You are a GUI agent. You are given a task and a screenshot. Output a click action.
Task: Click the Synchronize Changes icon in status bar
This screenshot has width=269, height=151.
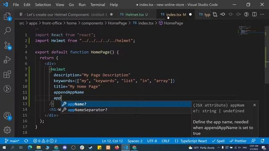26,141
